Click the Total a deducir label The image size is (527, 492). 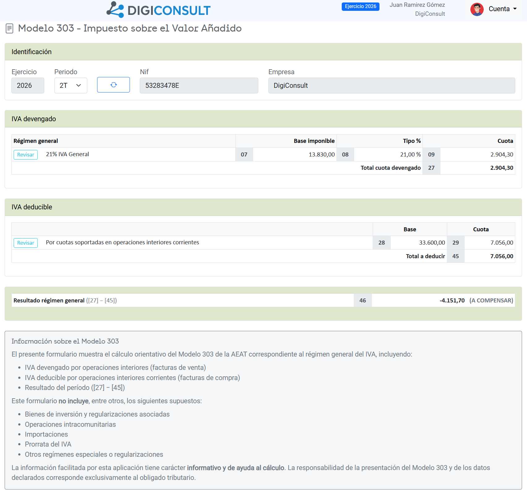coord(425,256)
